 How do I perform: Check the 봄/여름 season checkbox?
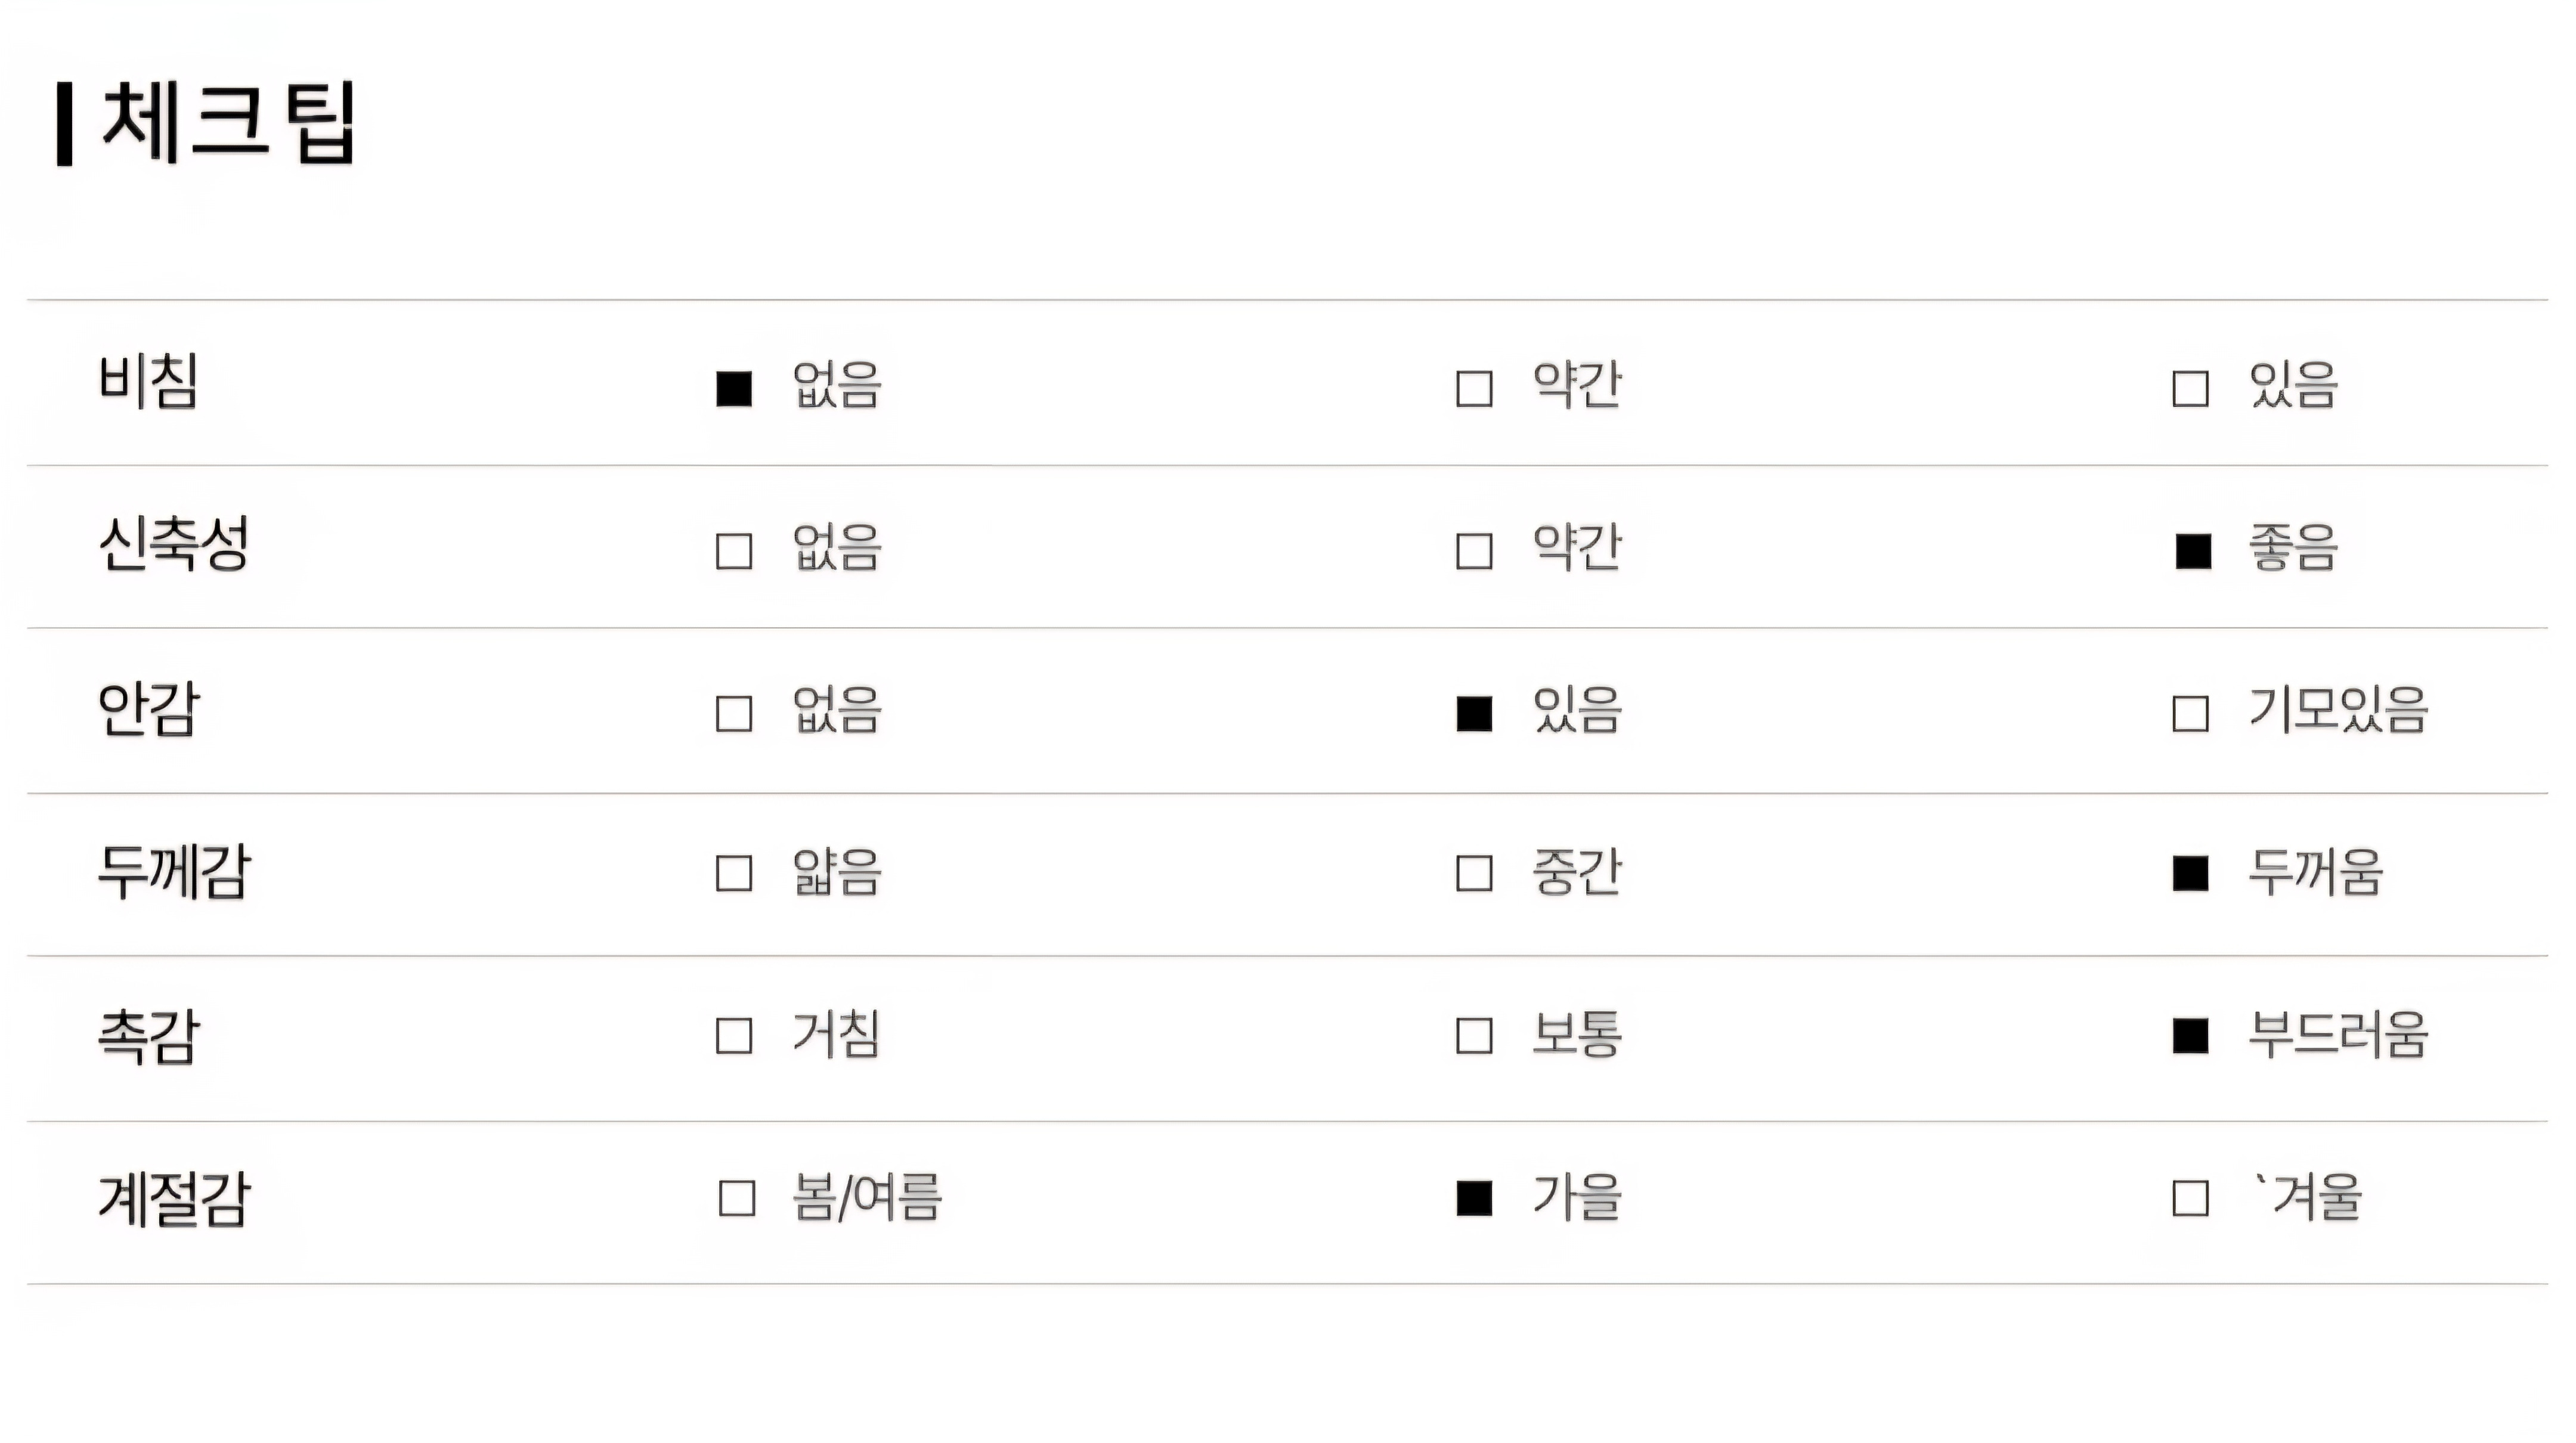(737, 1198)
